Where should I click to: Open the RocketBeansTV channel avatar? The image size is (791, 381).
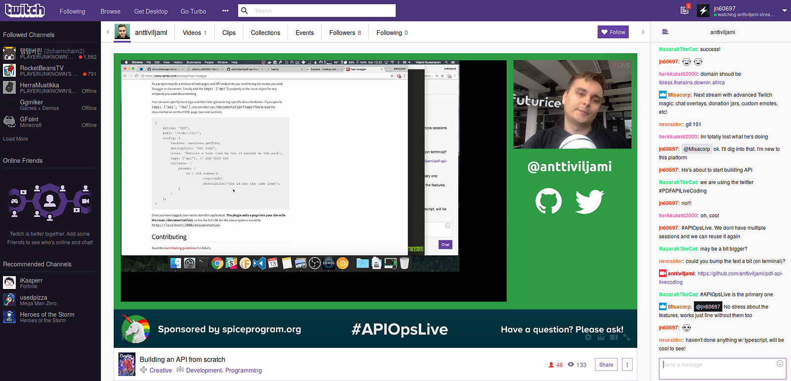coord(9,70)
